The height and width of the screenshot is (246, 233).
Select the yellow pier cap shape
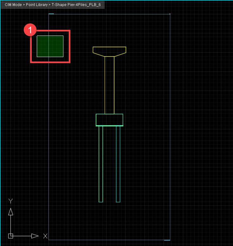109,51
